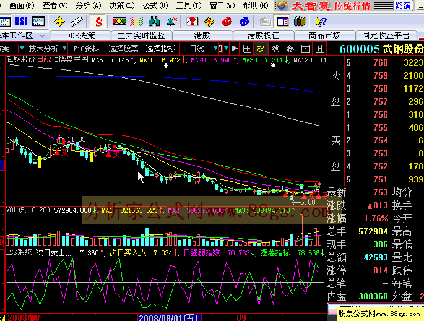Viewport: 424px width, 321px height.
Task: Click the 2008/08/01(五) date marker
Action: (169, 317)
